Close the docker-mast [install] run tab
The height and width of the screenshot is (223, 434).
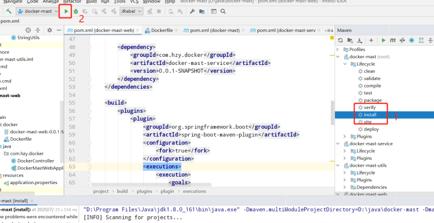32,201
